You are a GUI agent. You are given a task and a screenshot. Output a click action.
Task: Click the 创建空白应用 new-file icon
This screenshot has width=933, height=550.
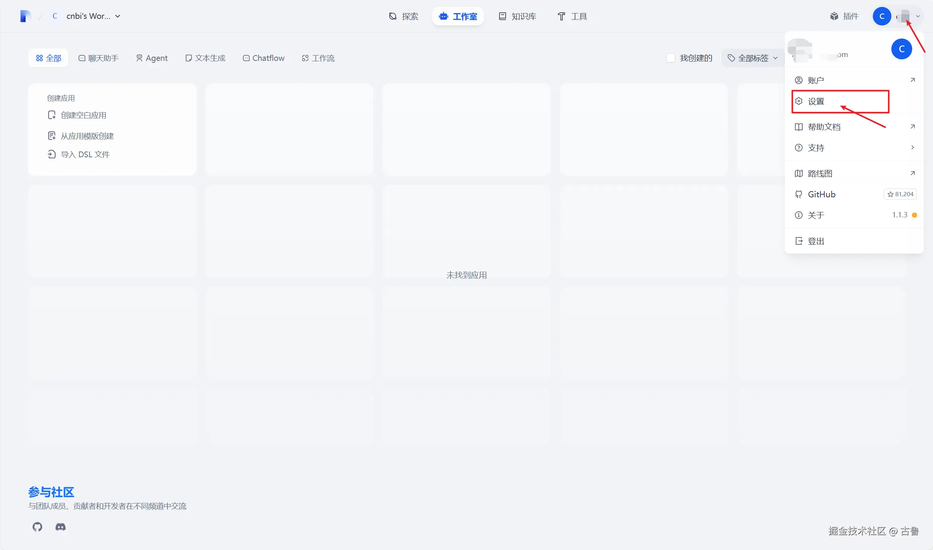pyautogui.click(x=52, y=115)
